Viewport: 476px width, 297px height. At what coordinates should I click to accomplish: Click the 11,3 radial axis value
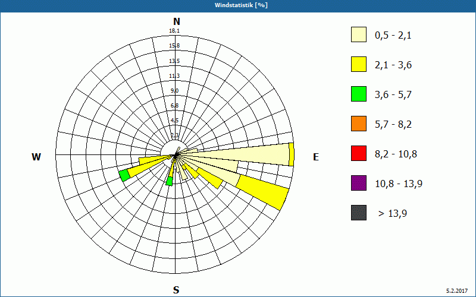174,76
